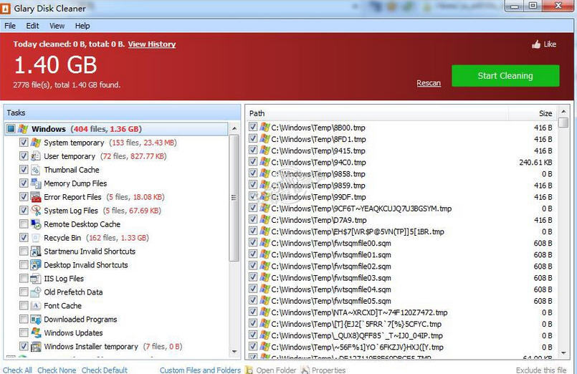Click the Font Cache icon
The height and width of the screenshot is (374, 577).
pos(36,306)
